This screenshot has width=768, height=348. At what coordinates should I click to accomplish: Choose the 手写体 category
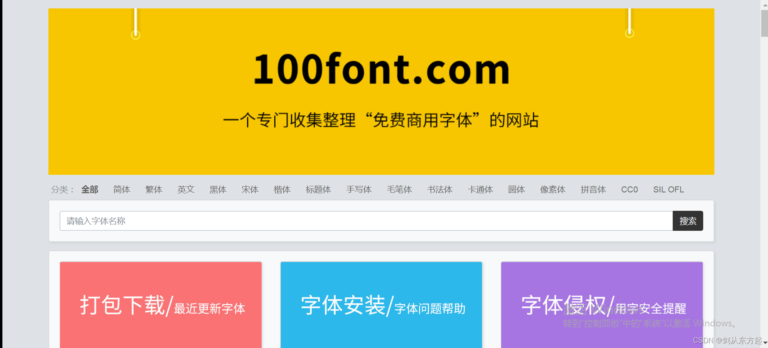pyautogui.click(x=359, y=190)
